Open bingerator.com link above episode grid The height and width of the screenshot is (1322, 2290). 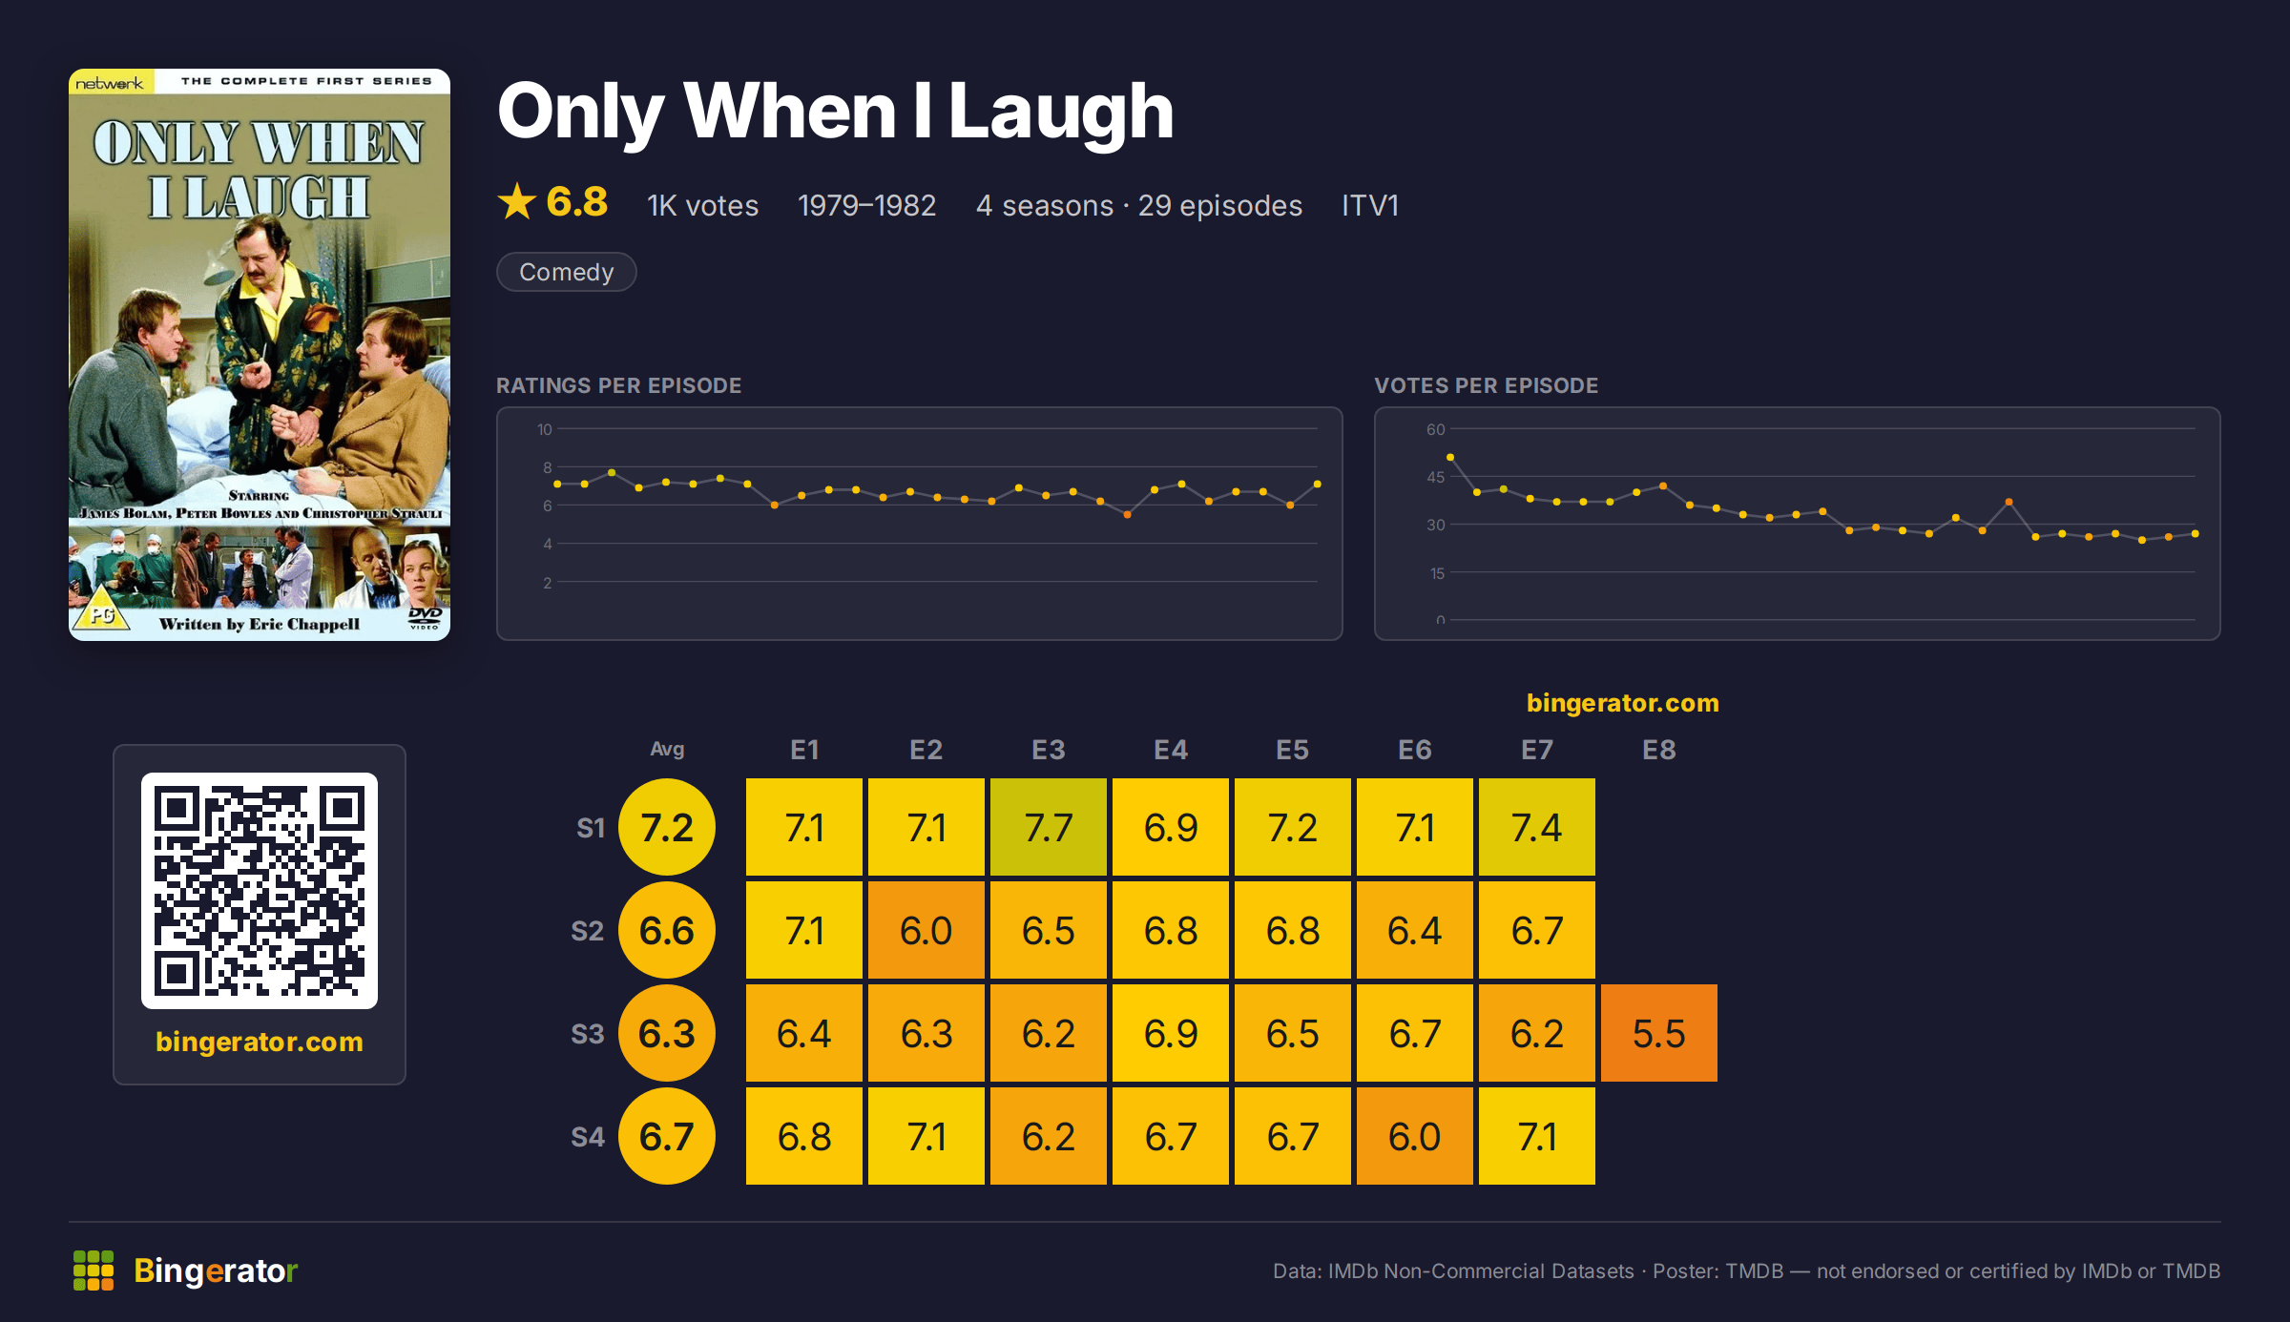click(x=1623, y=703)
